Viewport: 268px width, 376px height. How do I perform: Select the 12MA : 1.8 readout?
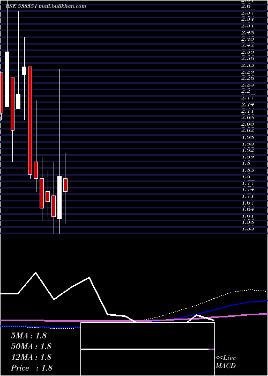point(31,357)
